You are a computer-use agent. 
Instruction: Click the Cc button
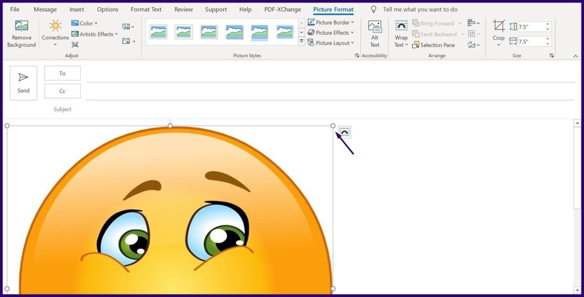click(62, 91)
